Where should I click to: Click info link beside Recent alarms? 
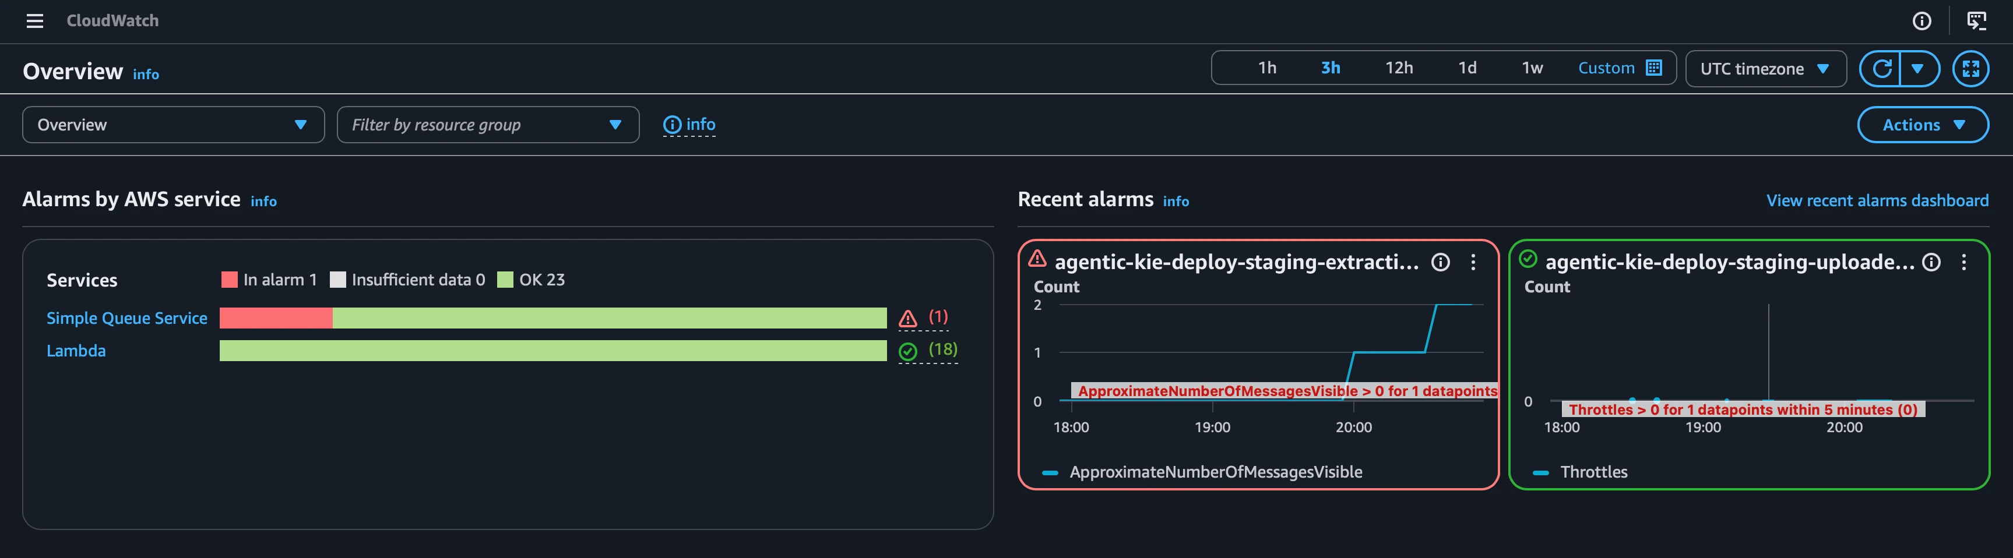[1176, 202]
